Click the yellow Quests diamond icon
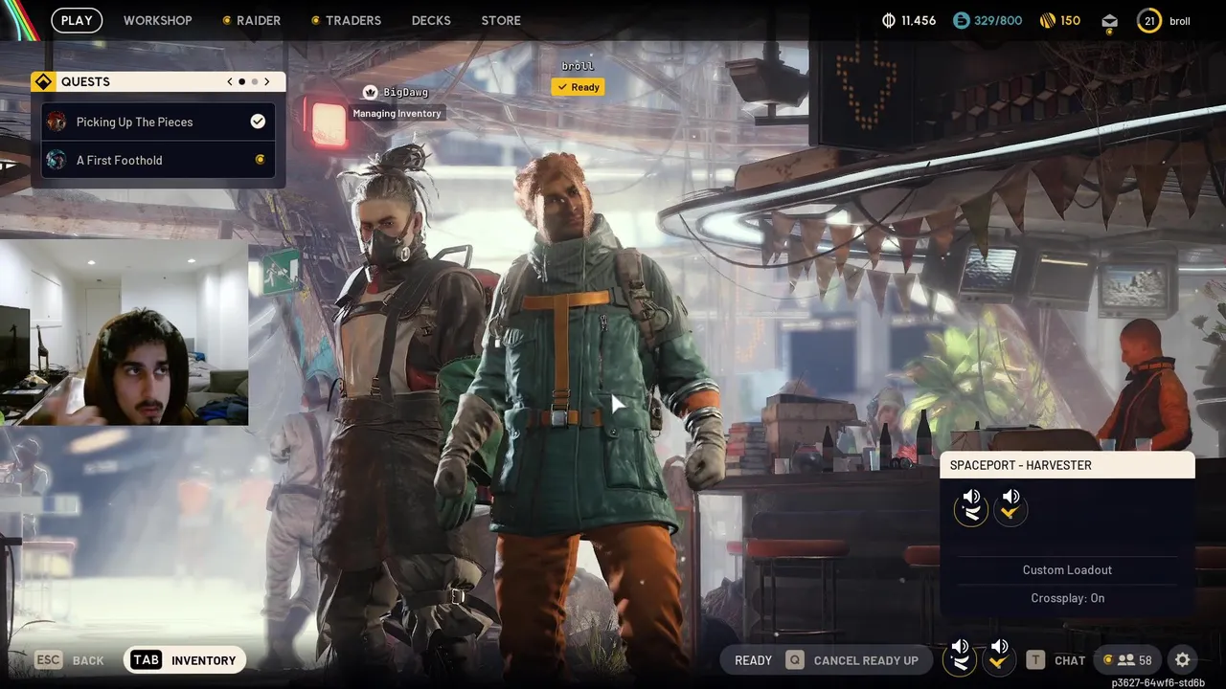The height and width of the screenshot is (689, 1226). click(x=43, y=81)
